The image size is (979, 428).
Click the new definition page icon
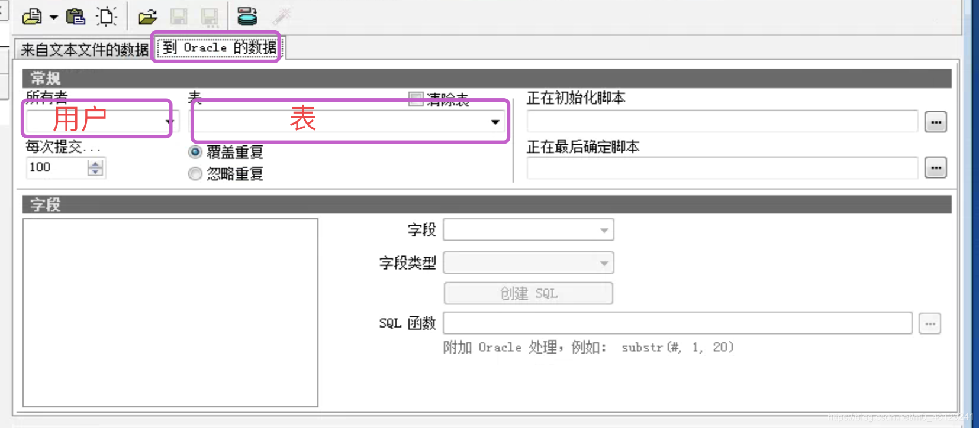click(107, 17)
